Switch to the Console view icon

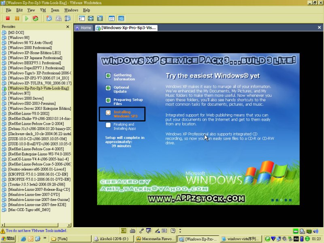click(x=121, y=18)
